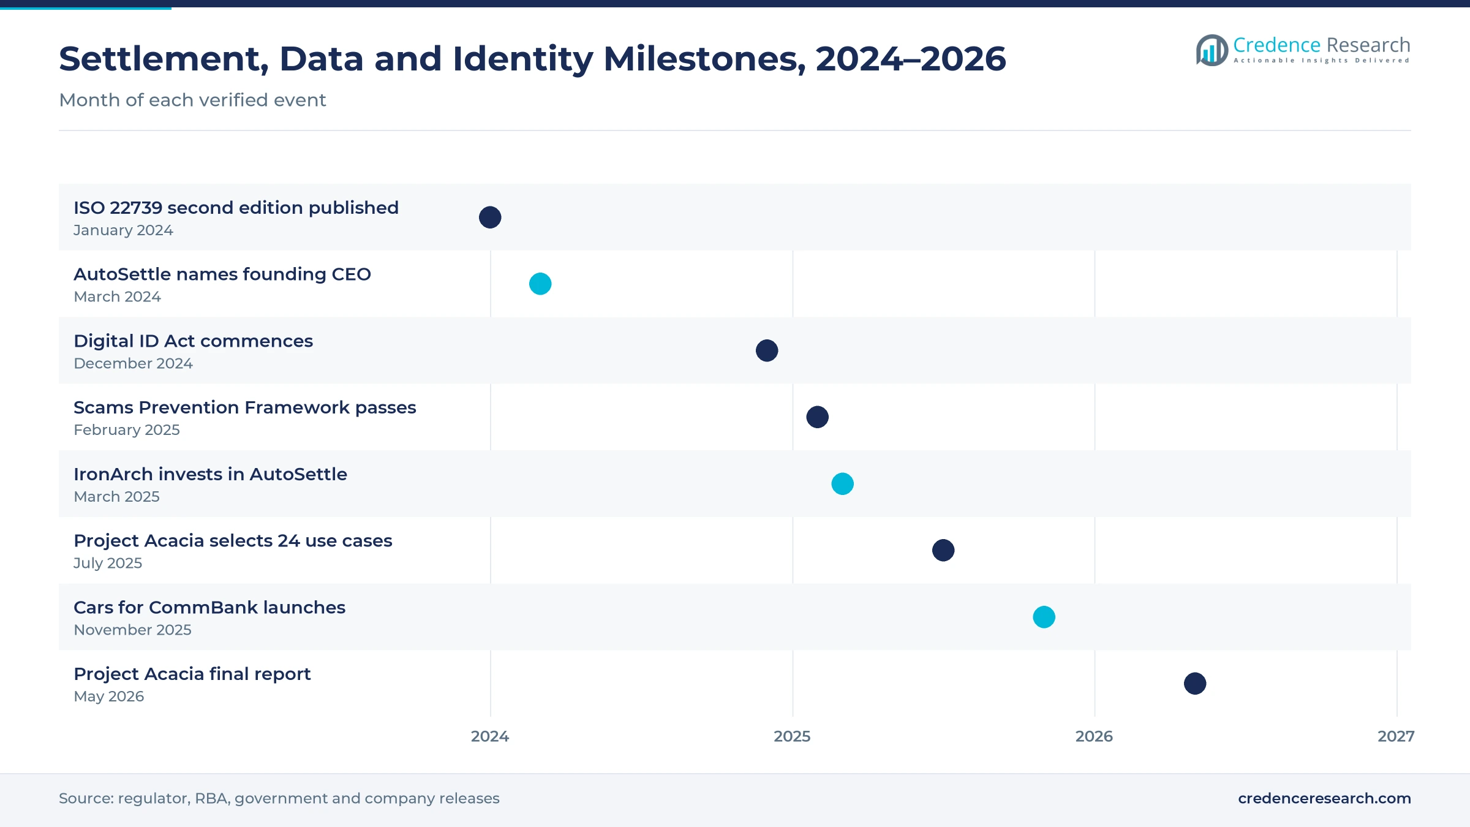
Task: Click the Credence Research logo
Action: (1303, 50)
